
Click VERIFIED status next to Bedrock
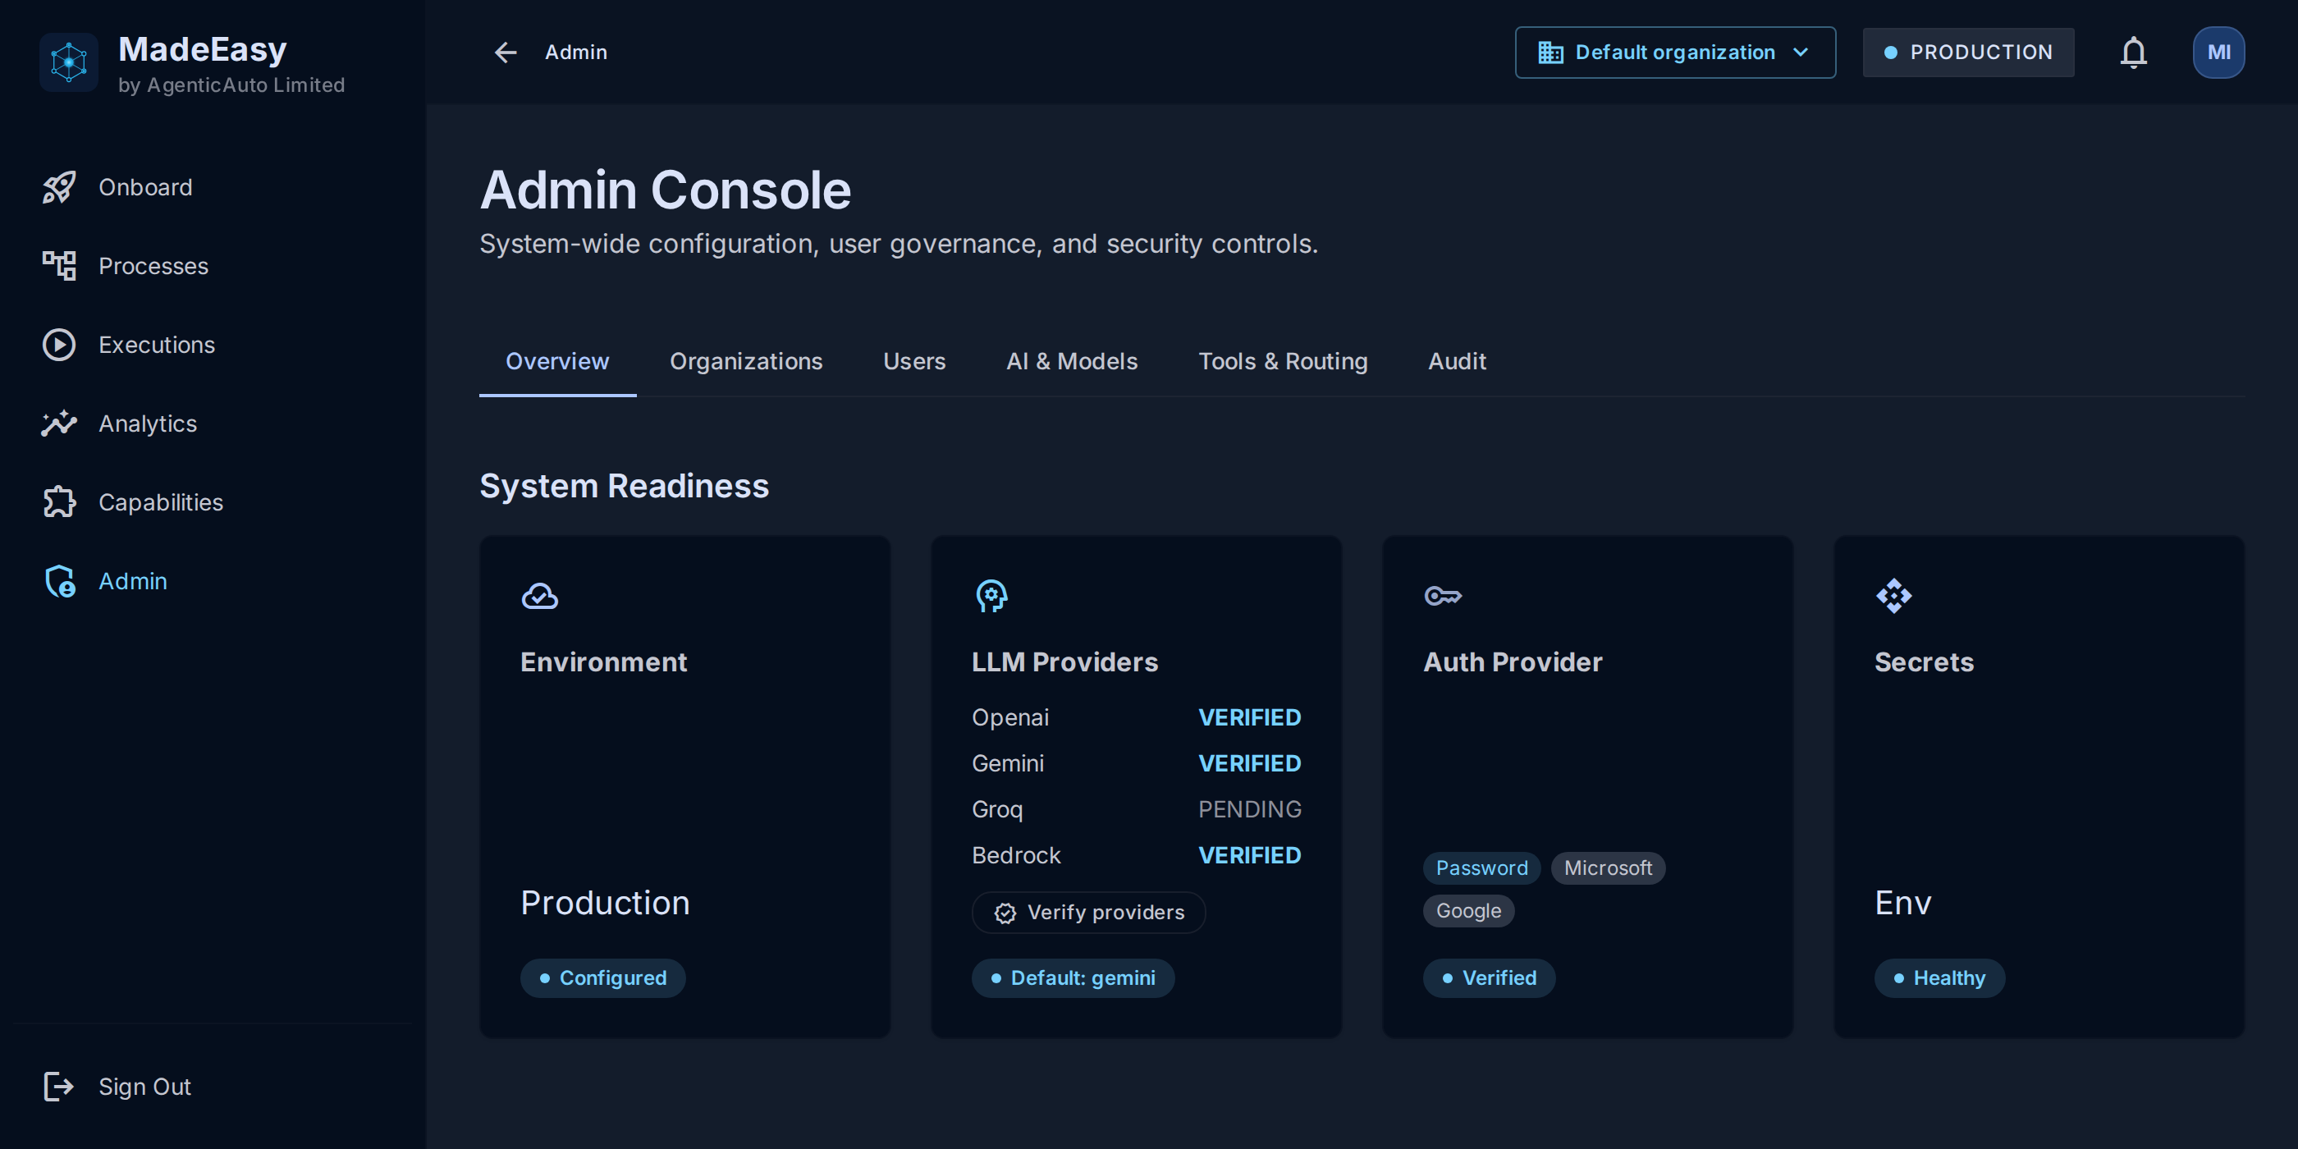pyautogui.click(x=1249, y=855)
